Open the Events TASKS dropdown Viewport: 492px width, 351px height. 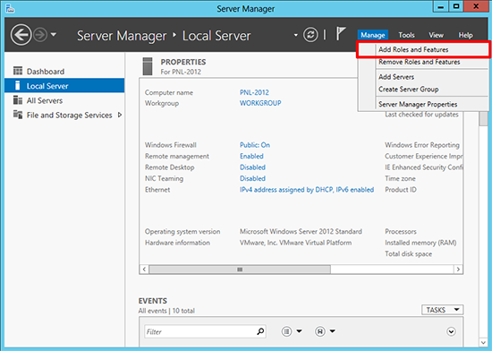[443, 310]
